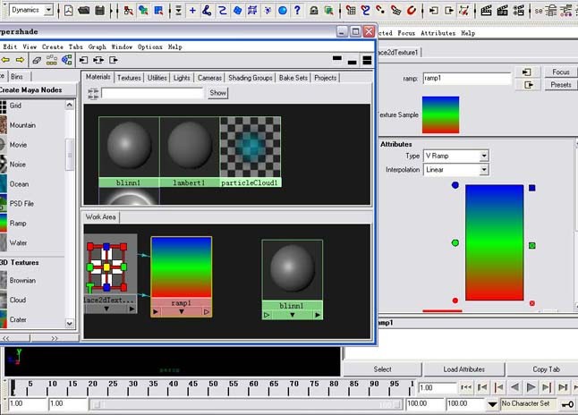Click the Save Scene disk icon

tap(99, 11)
